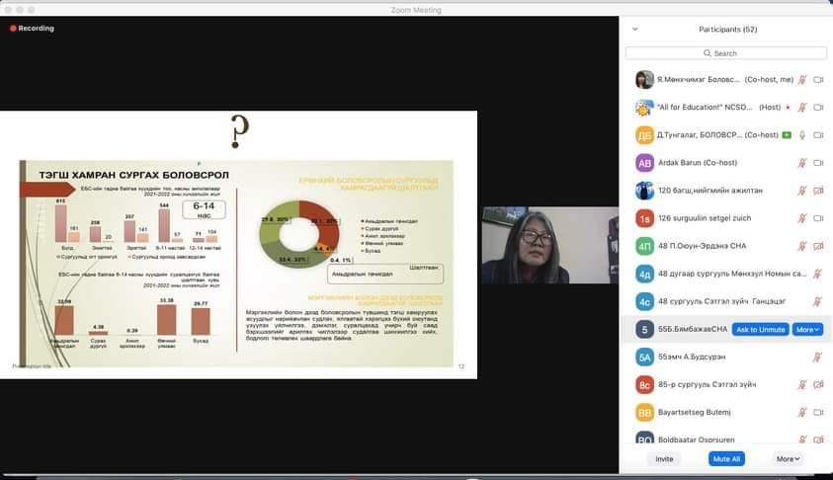Open the More dropdown beside Mute All
833x480 pixels.
tap(788, 459)
